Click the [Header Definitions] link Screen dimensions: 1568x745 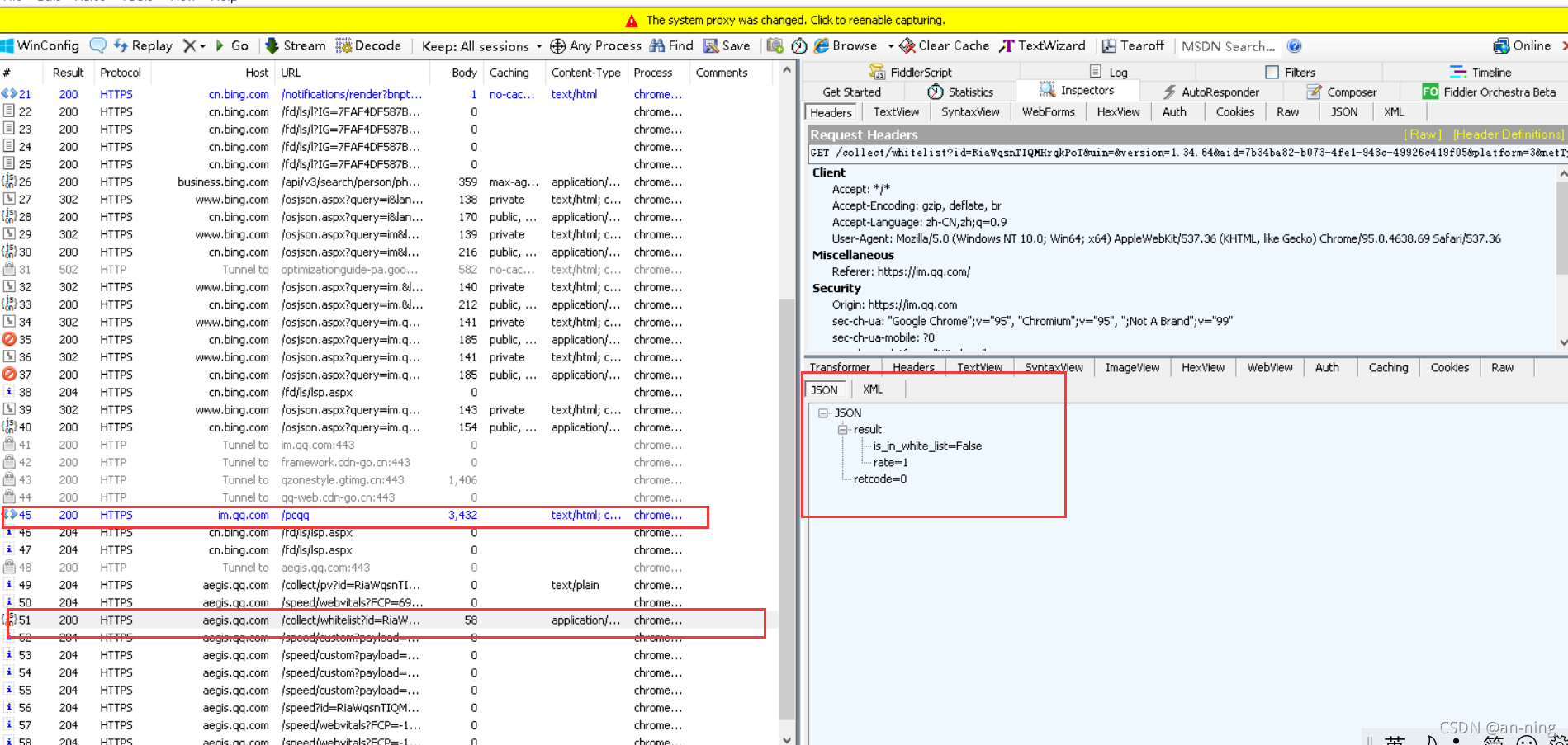pos(1508,134)
